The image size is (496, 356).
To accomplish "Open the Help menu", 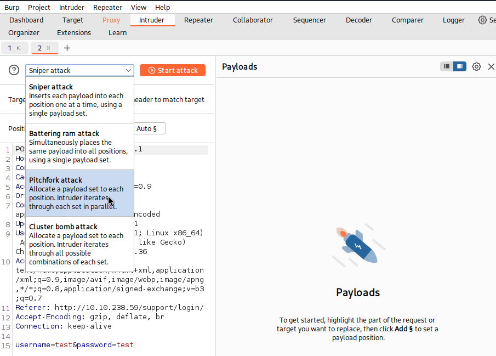I will [x=163, y=7].
